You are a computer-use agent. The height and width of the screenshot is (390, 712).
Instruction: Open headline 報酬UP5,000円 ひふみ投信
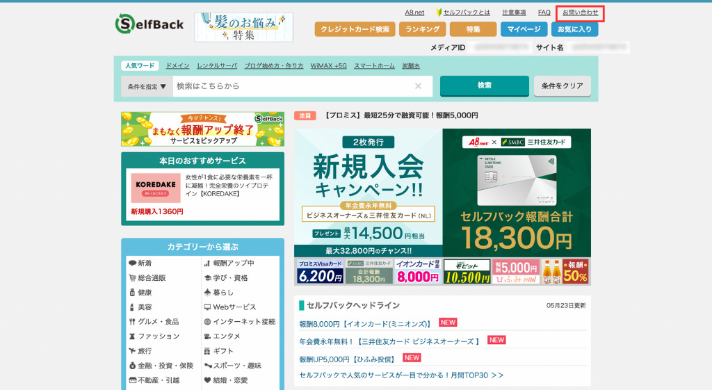(348, 359)
